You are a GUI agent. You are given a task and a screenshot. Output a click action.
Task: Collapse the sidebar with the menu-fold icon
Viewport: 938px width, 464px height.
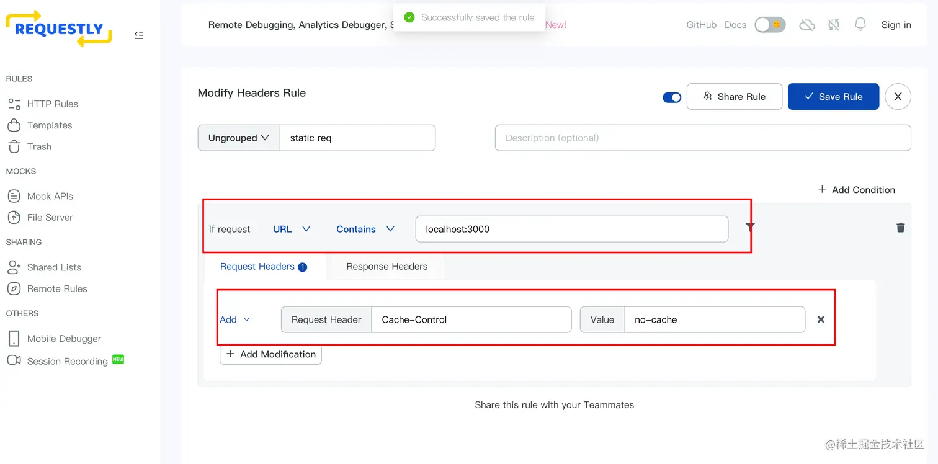click(139, 35)
